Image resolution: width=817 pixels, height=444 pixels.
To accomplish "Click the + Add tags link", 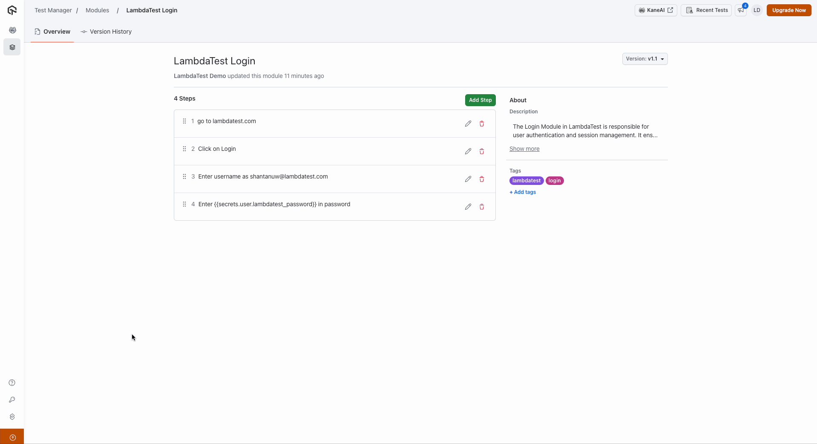I will (523, 192).
